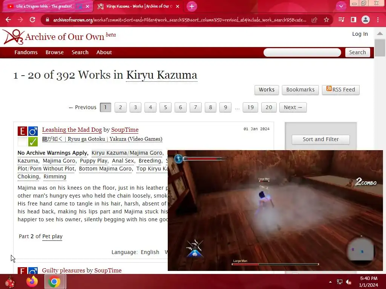Screen dimensions: 386x289
Task: Go to results page 5
Action: click(x=165, y=107)
